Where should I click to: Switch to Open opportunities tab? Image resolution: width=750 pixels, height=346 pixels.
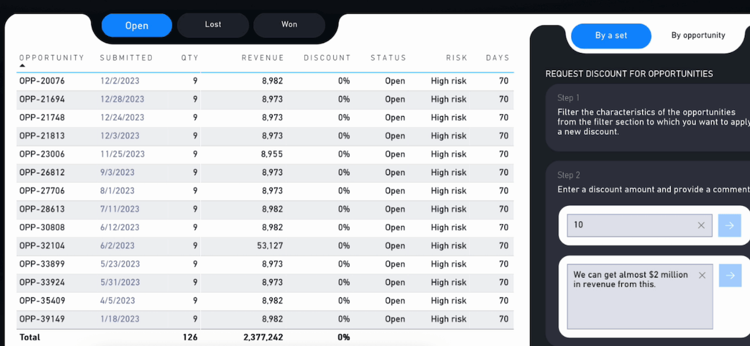pos(136,26)
